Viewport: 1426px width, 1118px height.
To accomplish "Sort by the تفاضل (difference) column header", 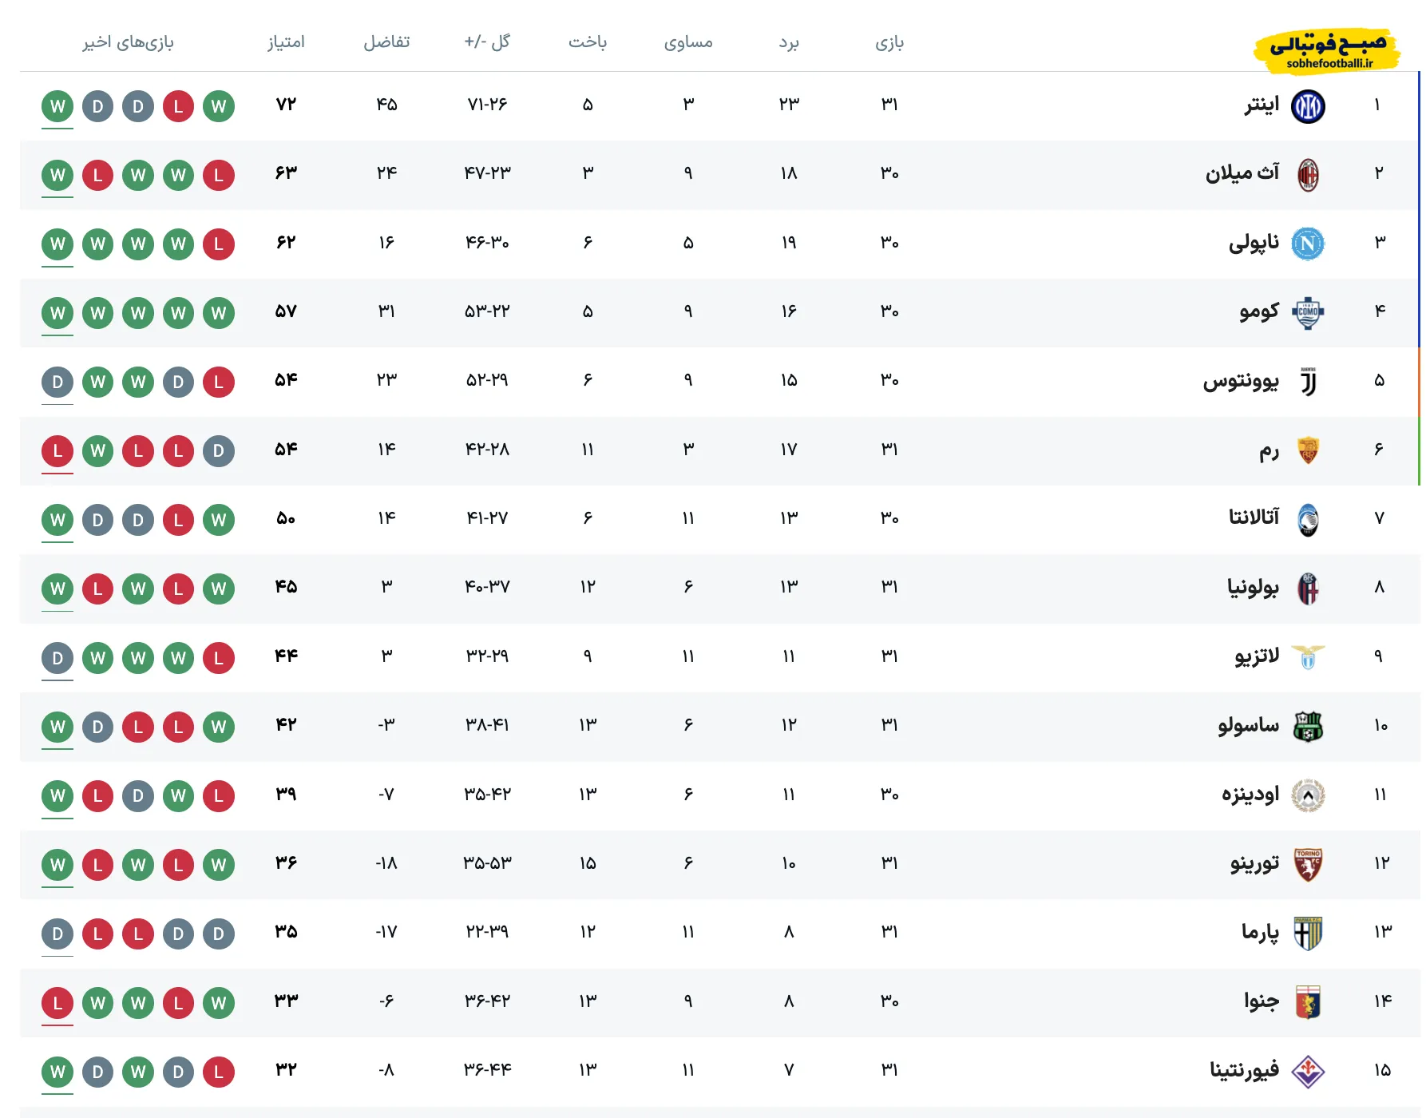I will [386, 42].
